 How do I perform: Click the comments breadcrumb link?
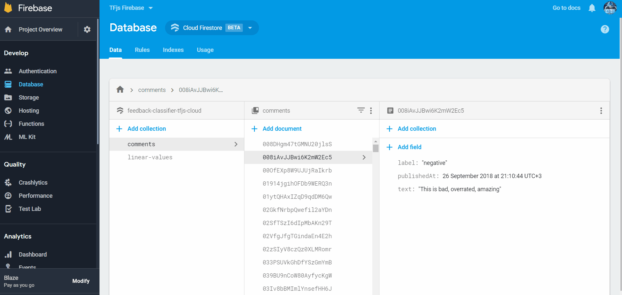coord(152,90)
